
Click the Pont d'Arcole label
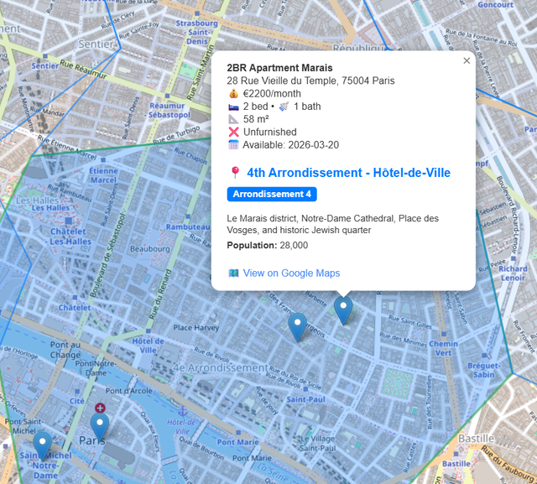[x=128, y=391]
